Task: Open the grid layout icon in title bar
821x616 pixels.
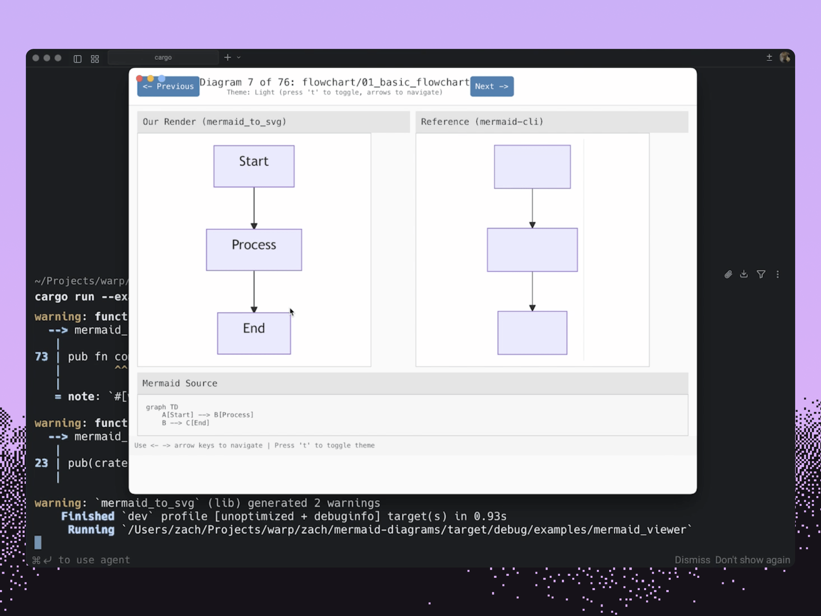Action: tap(95, 59)
